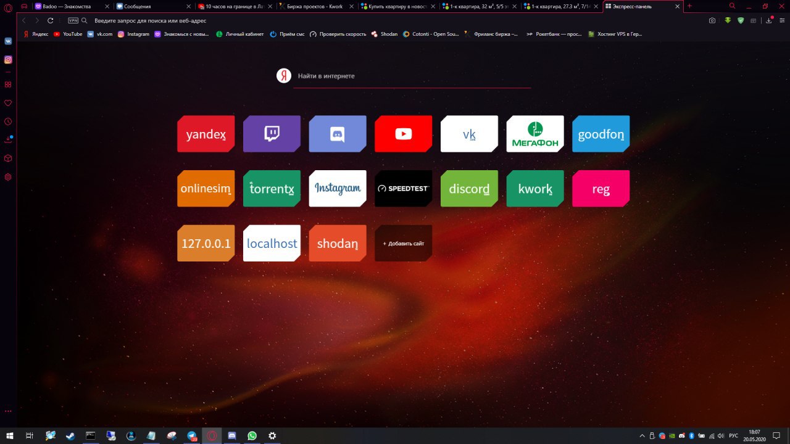Image resolution: width=790 pixels, height=444 pixels.
Task: Reload the current page
Action: point(51,20)
